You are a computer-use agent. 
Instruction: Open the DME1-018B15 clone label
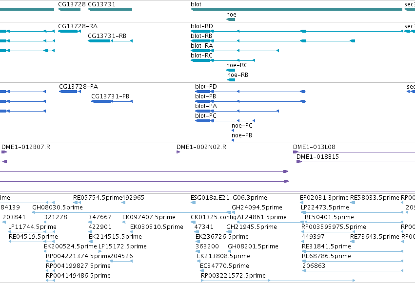tap(317, 157)
